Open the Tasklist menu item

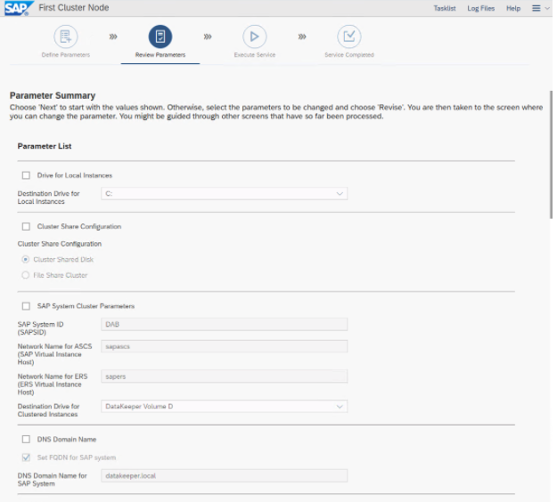[445, 8]
